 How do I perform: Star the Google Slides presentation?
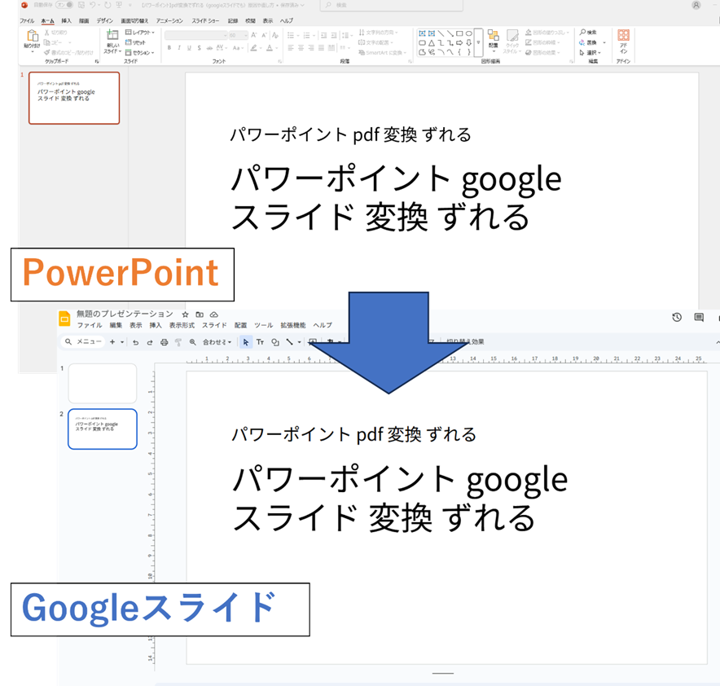pos(186,314)
